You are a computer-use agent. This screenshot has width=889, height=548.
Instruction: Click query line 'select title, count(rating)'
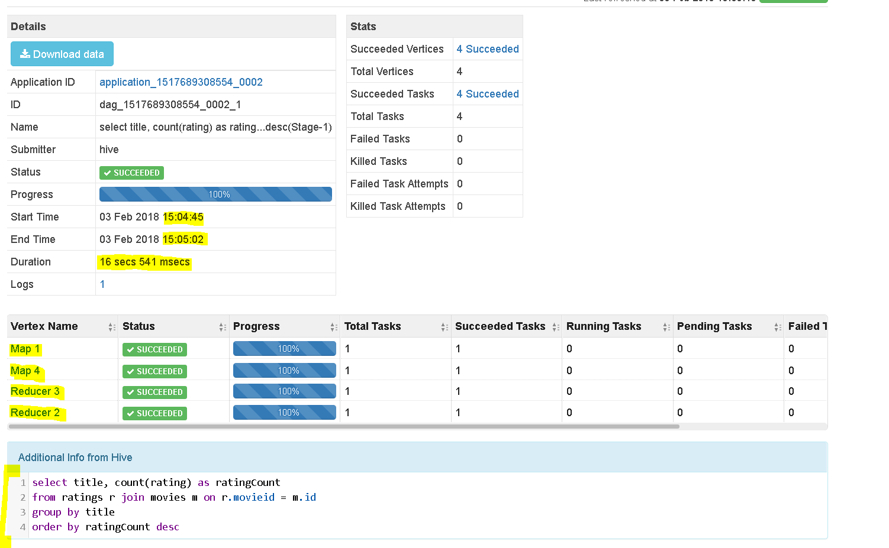pos(156,482)
